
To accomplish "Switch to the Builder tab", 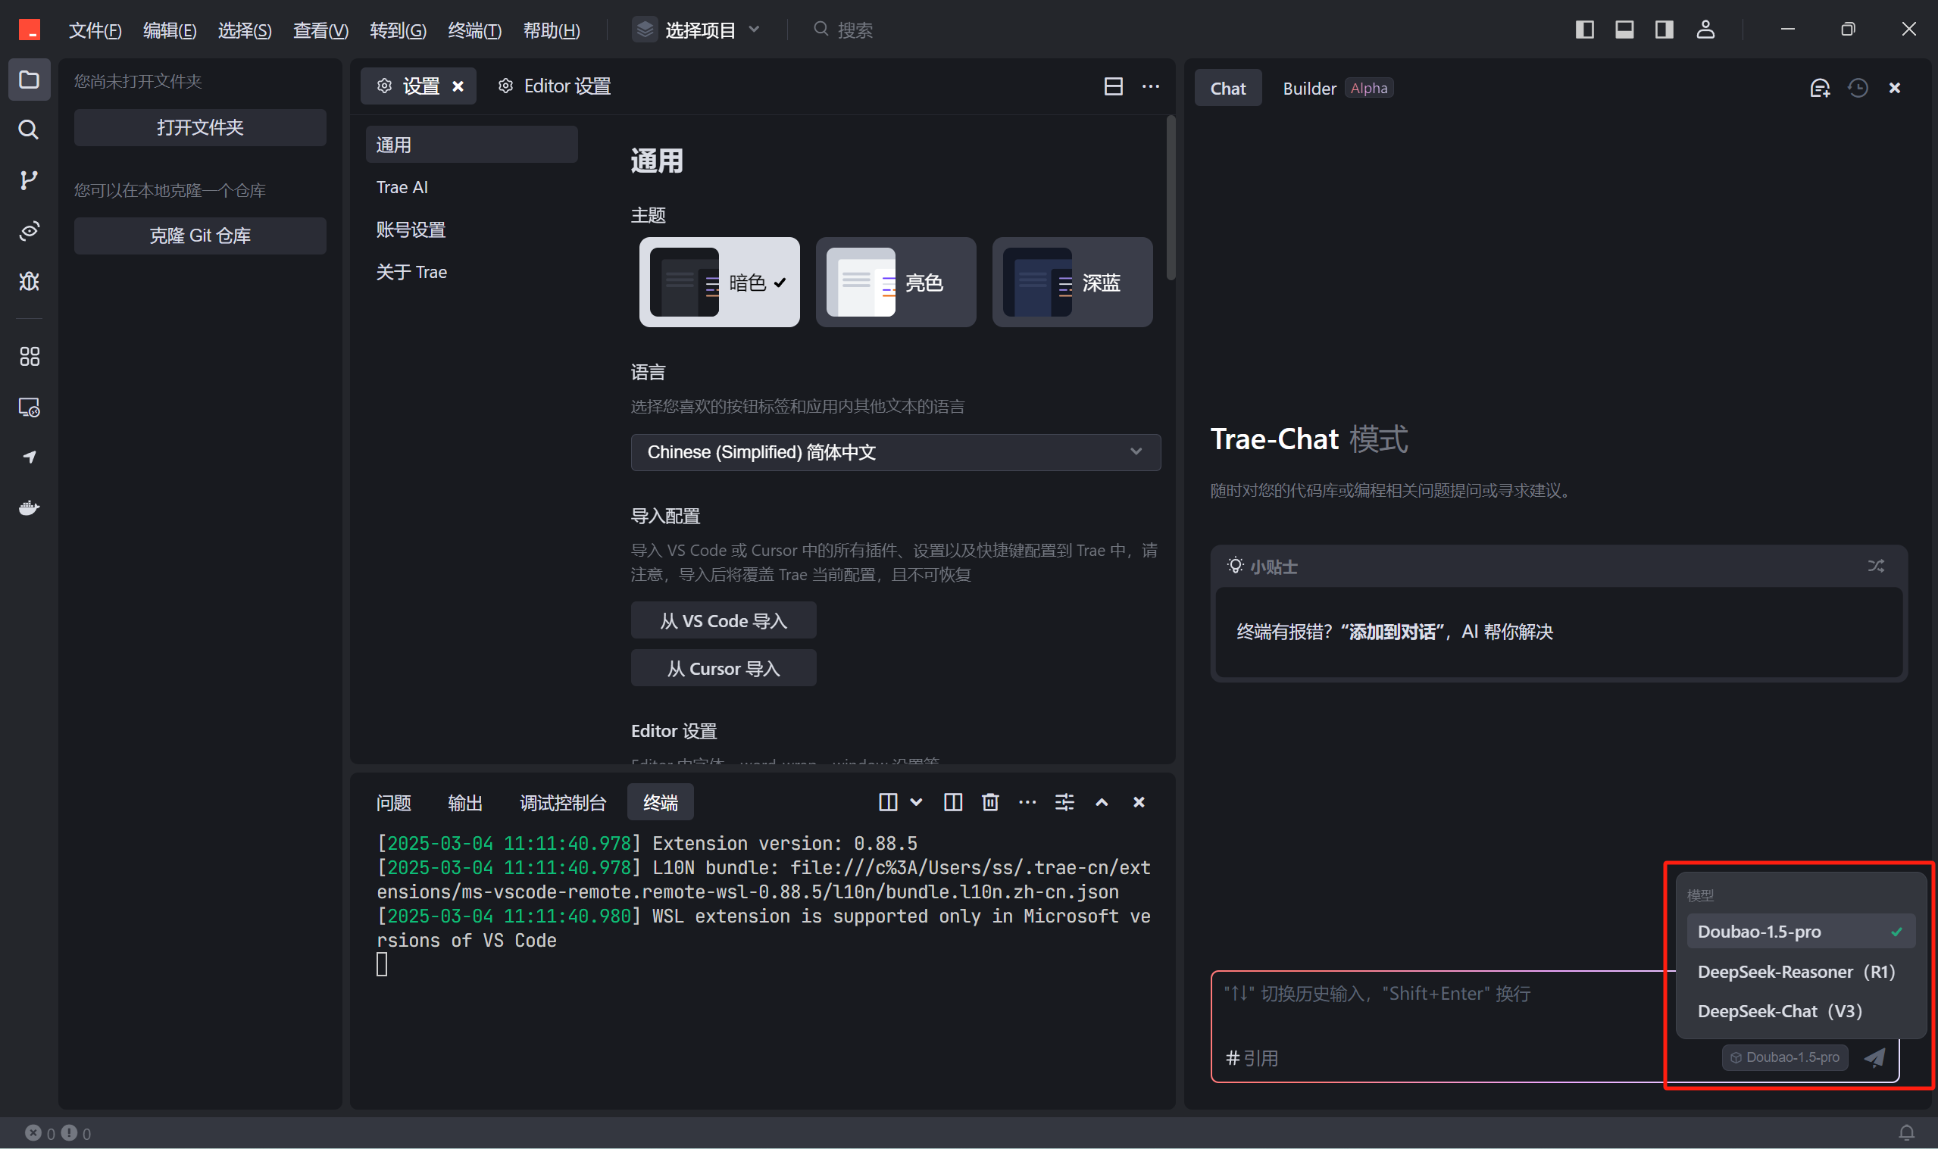I will click(1309, 89).
